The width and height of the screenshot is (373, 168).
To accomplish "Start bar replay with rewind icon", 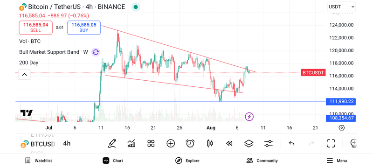I will (229, 143).
